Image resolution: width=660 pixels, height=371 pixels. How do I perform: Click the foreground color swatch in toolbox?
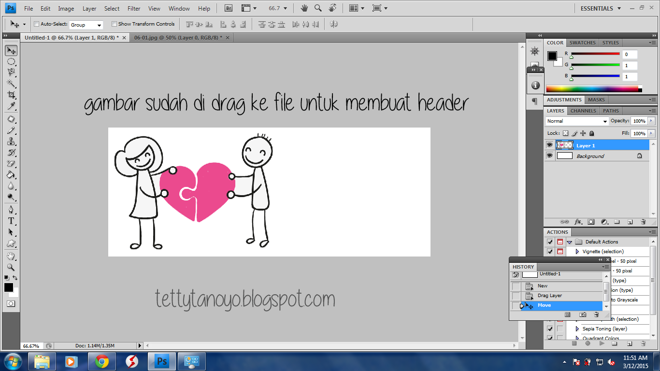tap(9, 287)
